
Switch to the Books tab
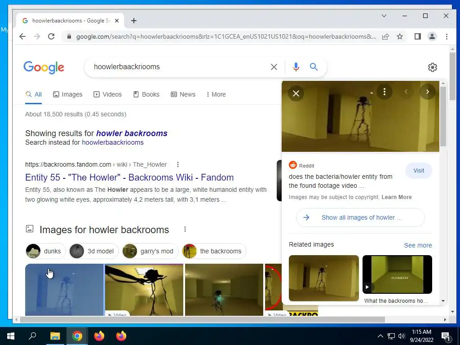[146, 94]
